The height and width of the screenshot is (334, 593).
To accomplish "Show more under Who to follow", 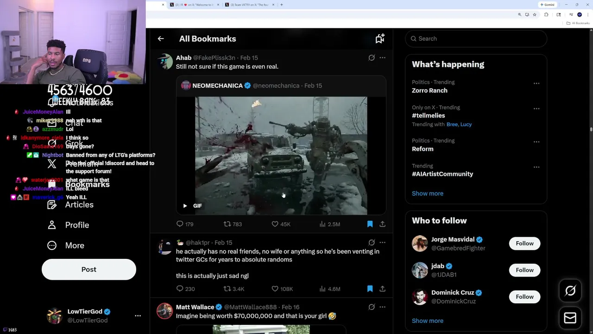I will tap(428, 321).
